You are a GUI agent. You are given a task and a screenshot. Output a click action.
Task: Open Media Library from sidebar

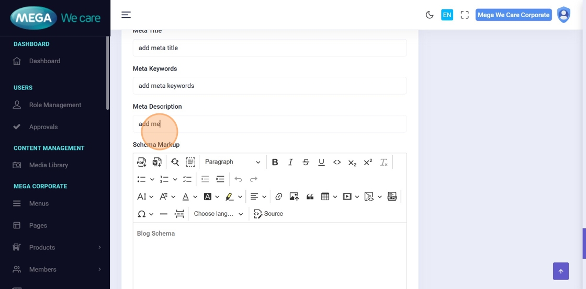click(x=48, y=165)
